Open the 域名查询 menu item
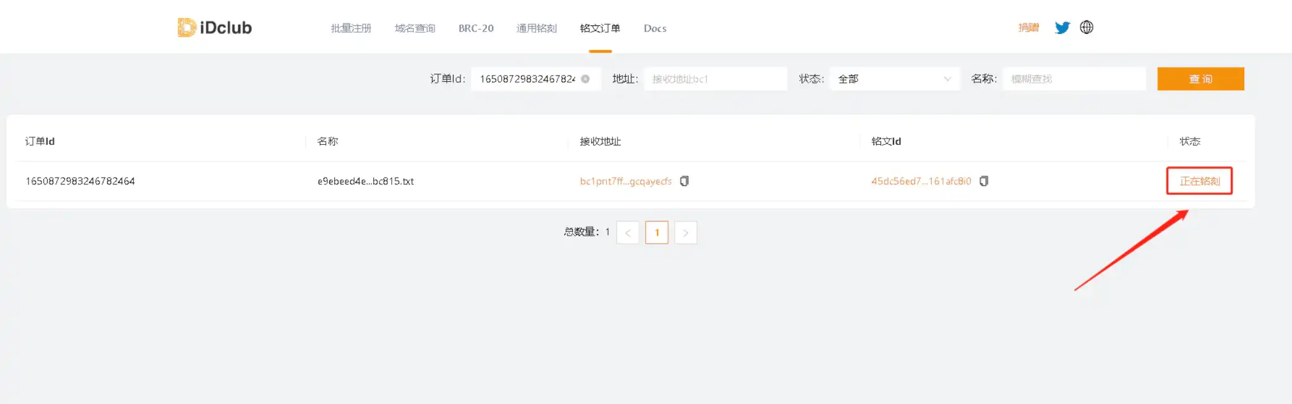1292x404 pixels. 415,28
